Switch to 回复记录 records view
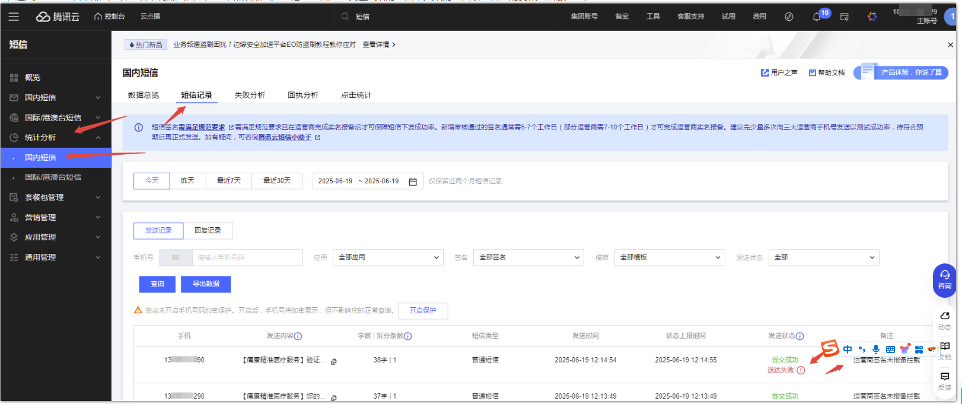962x404 pixels. (208, 231)
